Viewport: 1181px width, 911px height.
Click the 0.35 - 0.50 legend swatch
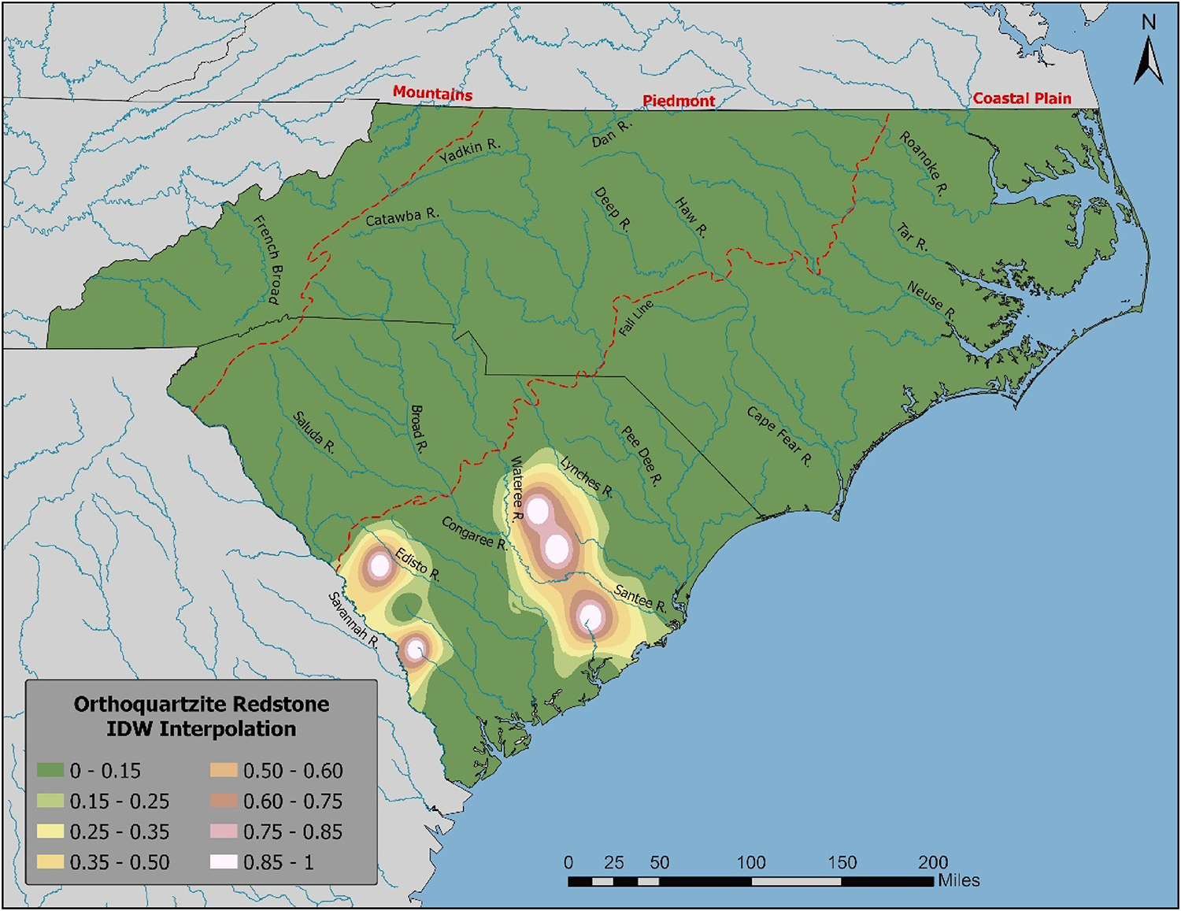tap(50, 862)
